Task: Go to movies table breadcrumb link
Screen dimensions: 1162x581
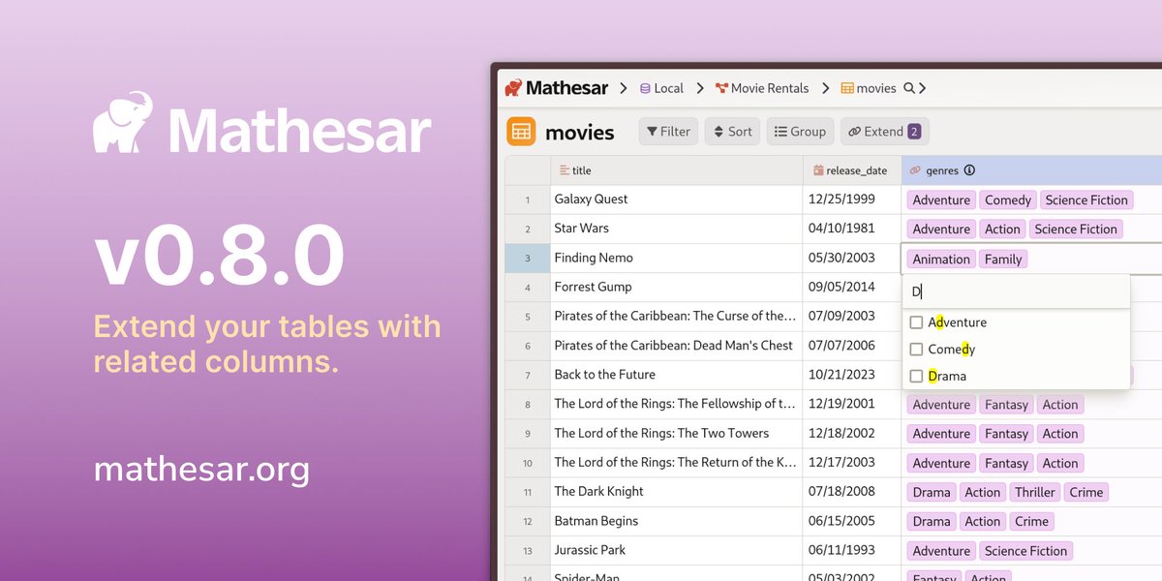Action: click(869, 88)
